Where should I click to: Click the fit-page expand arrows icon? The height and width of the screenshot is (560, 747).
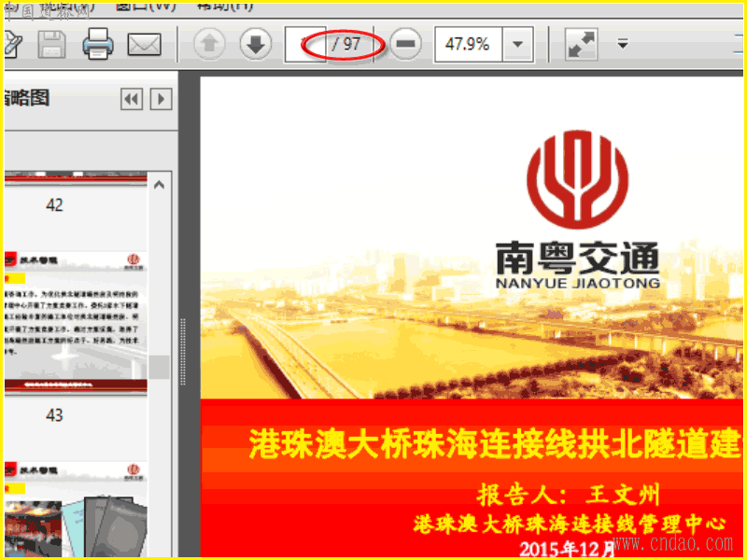click(581, 44)
